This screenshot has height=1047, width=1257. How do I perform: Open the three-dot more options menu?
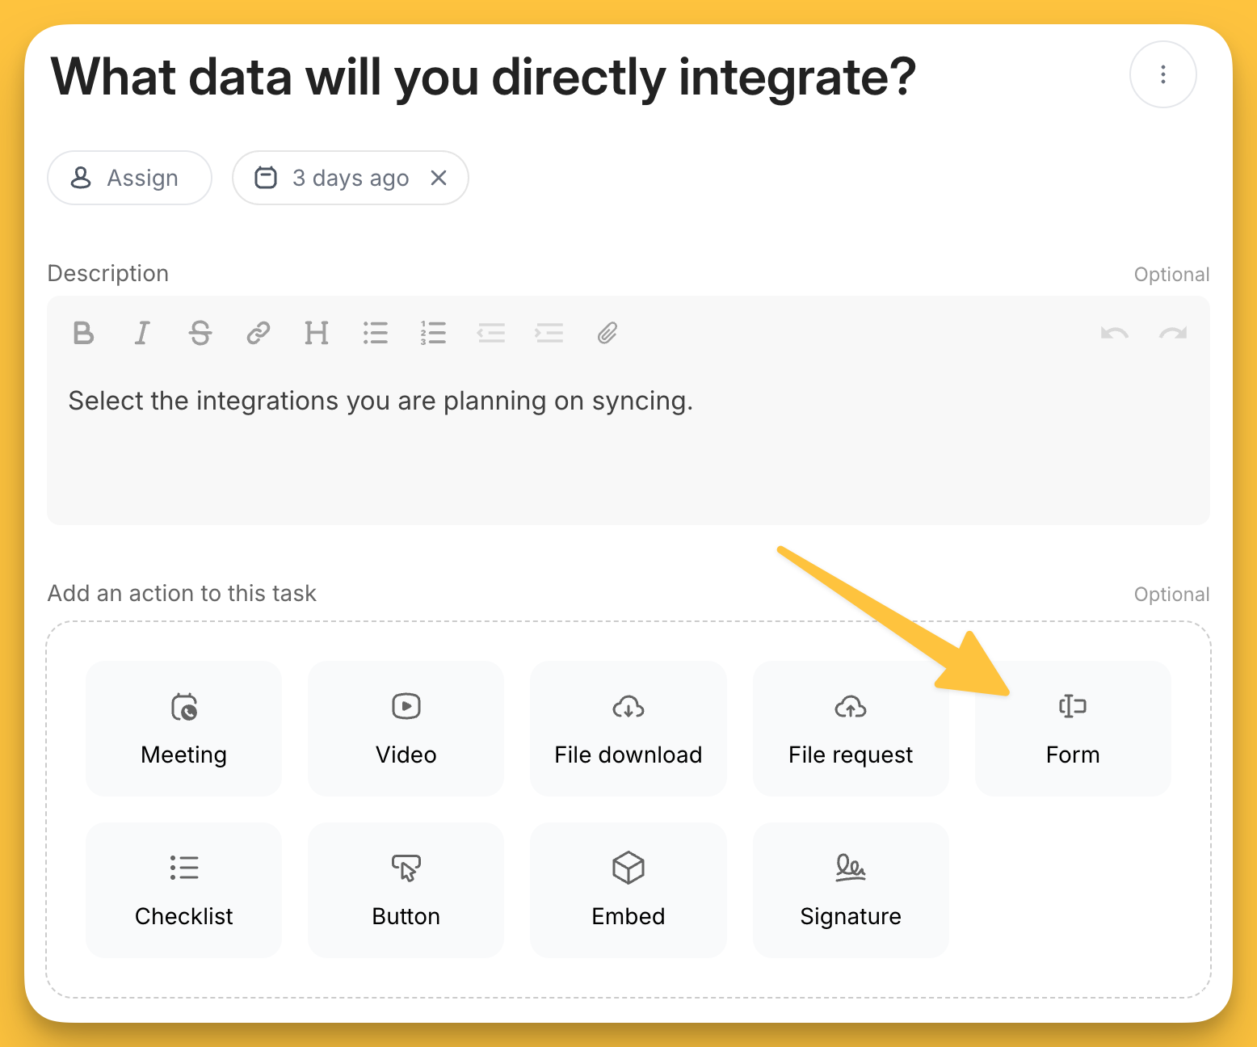pos(1162,74)
